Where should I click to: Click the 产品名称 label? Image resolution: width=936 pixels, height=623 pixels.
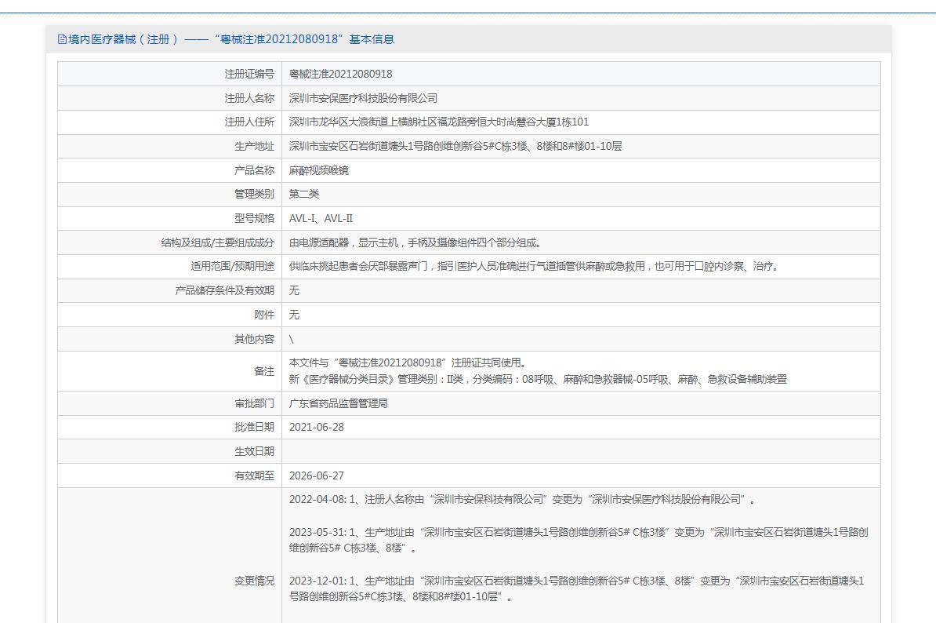254,170
